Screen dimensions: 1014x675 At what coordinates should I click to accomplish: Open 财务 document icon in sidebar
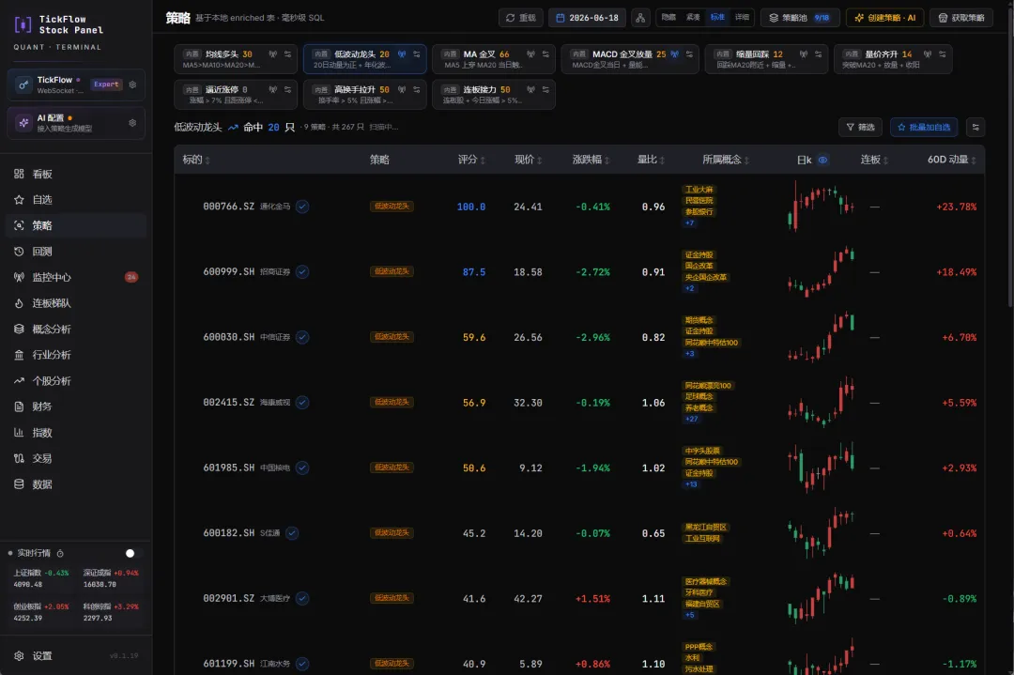(19, 407)
